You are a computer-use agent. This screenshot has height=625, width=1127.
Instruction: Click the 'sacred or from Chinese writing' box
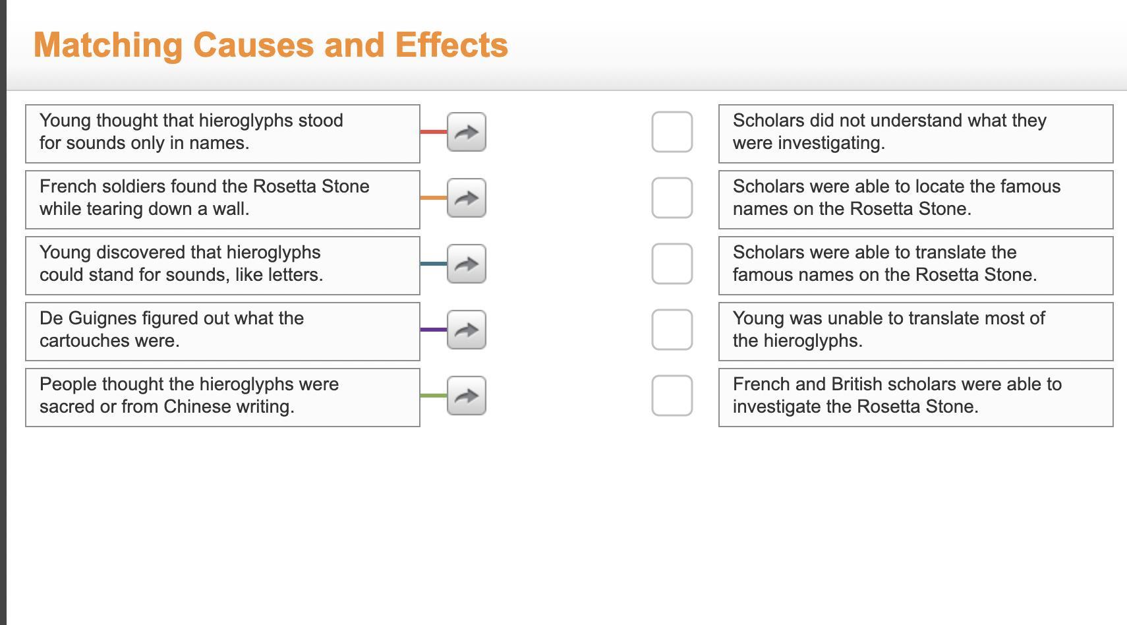pos(223,397)
